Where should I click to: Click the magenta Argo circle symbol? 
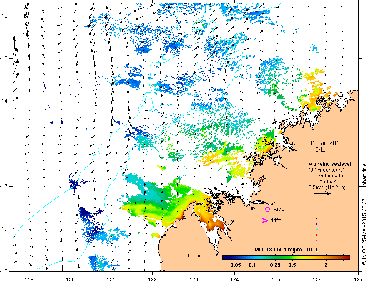coord(267,209)
